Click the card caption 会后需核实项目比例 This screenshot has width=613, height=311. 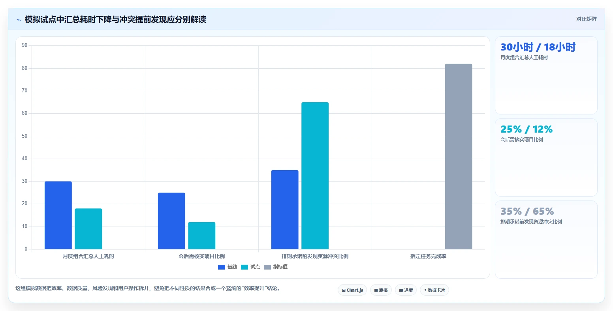(522, 140)
